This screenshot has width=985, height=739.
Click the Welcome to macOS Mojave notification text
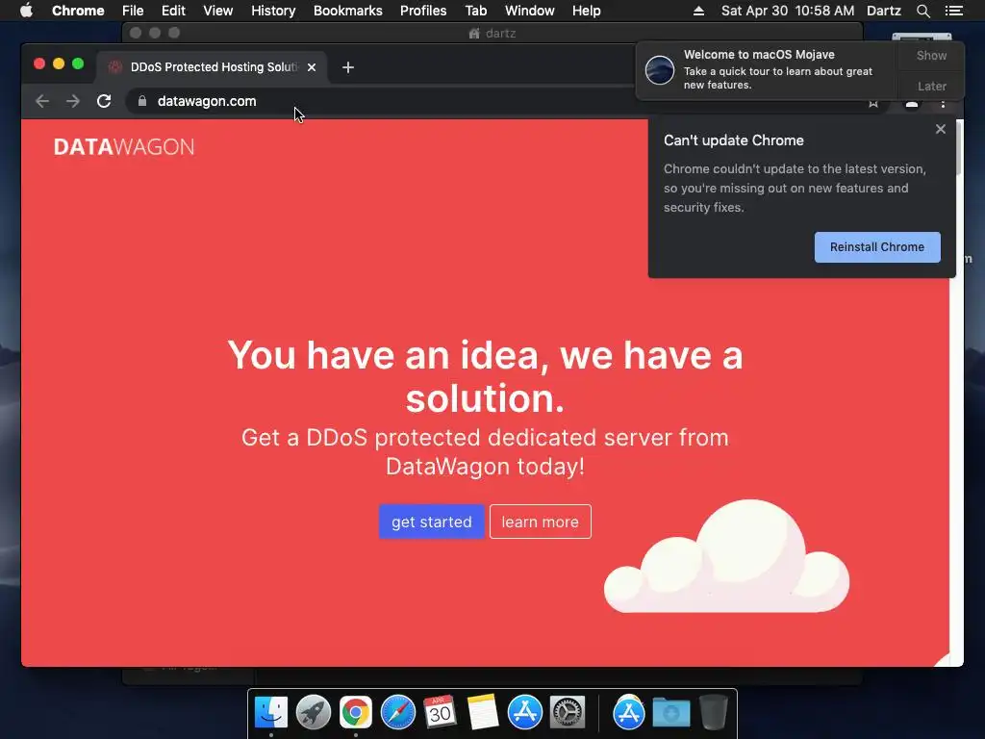point(777,69)
